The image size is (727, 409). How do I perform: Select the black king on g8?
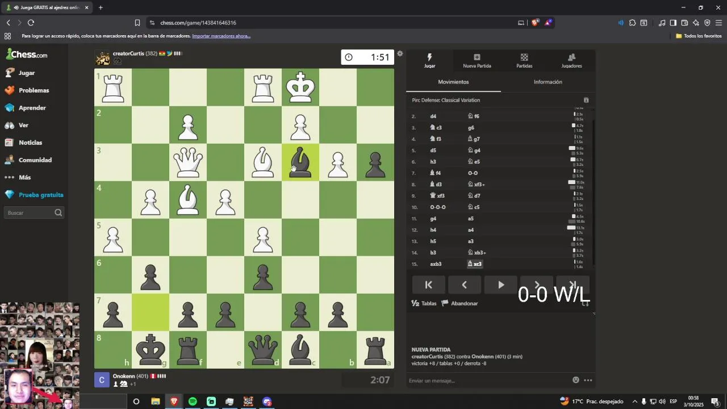151,350
